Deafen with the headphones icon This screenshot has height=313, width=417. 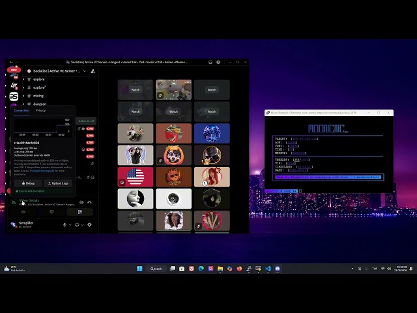coord(77,225)
